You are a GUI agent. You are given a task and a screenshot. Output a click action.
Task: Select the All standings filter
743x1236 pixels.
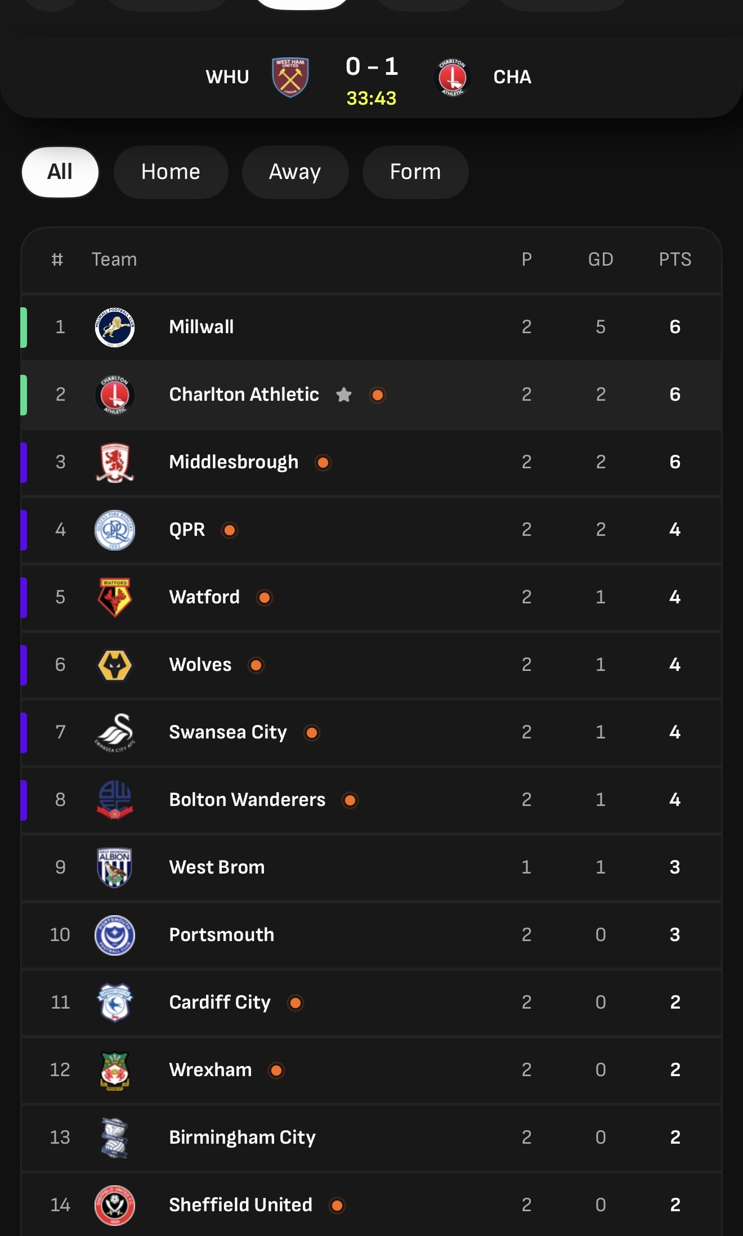click(60, 172)
